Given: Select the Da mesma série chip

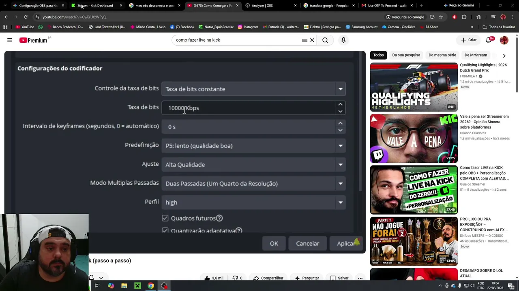Looking at the screenshot, I should (x=442, y=55).
